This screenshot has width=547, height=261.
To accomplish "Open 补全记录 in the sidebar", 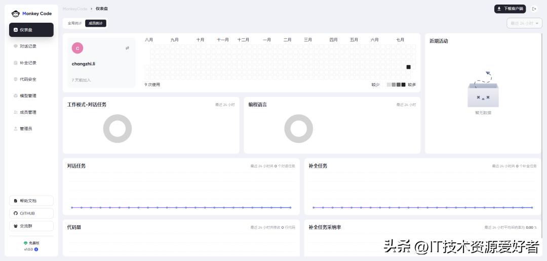I will (x=31, y=63).
